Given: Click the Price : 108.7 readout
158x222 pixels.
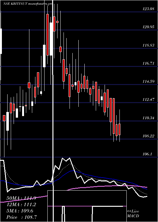Looking at the screenshot, I should tap(22, 217).
